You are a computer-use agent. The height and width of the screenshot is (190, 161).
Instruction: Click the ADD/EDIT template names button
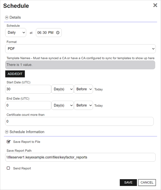click(15, 74)
